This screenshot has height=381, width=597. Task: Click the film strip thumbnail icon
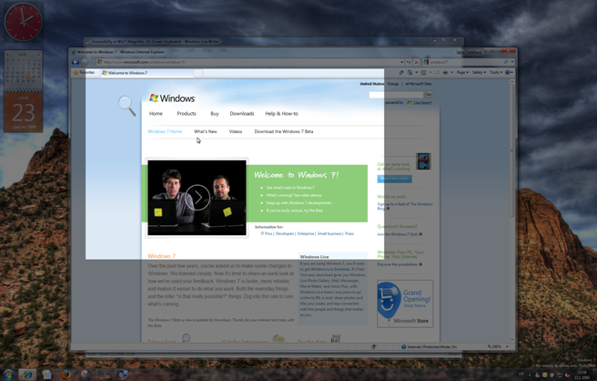coord(423,161)
